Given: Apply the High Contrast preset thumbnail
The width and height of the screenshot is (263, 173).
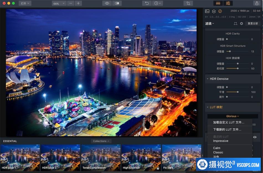Looking at the screenshot, I should tap(141, 158).
